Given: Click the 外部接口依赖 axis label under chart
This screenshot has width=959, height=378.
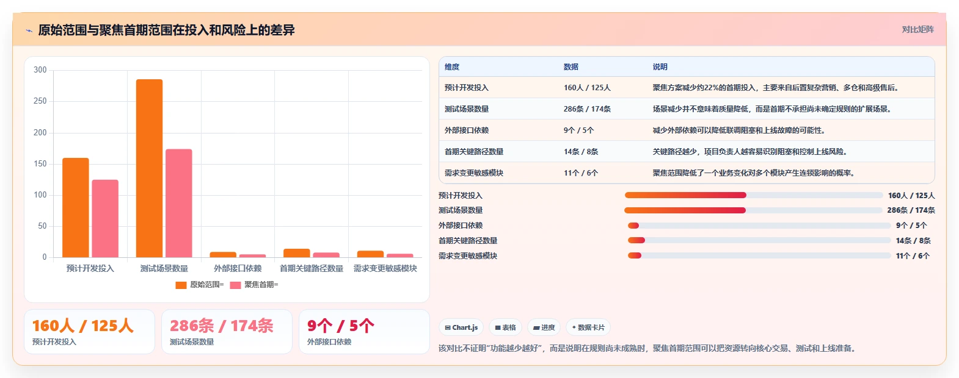Looking at the screenshot, I should tap(238, 268).
